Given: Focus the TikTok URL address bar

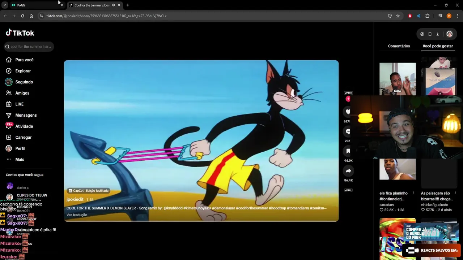Looking at the screenshot, I should click(213, 16).
